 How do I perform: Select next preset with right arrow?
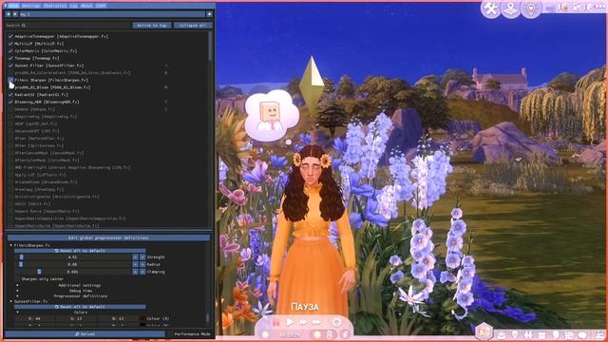coord(15,14)
